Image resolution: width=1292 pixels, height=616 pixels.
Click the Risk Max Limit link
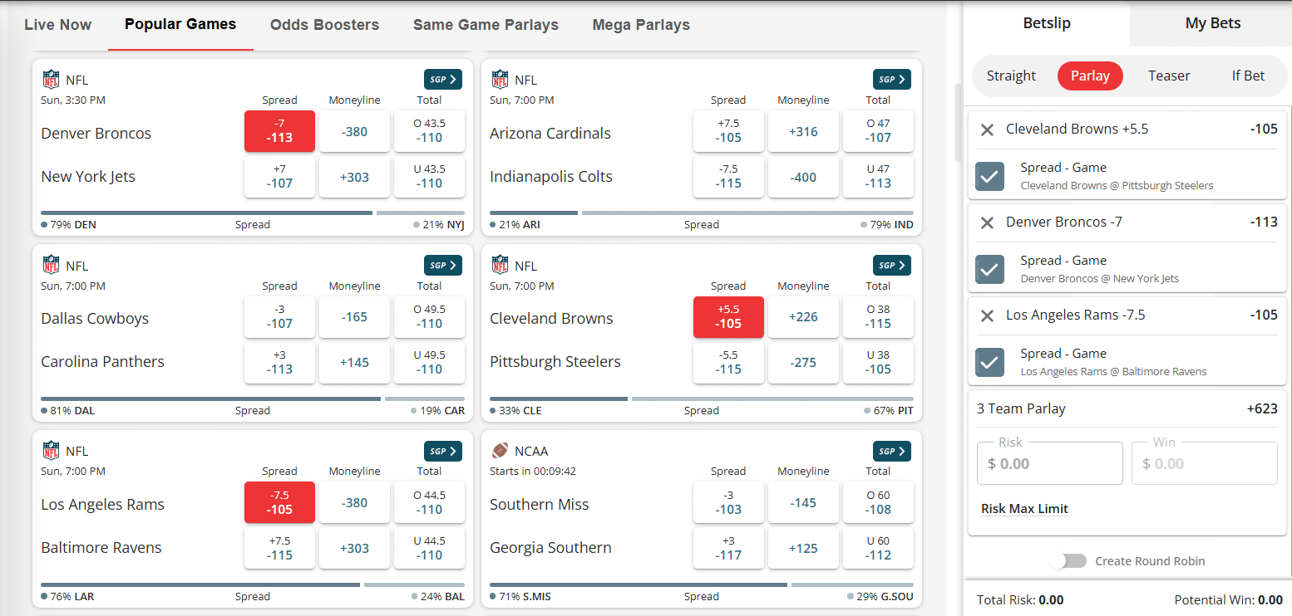tap(1024, 508)
